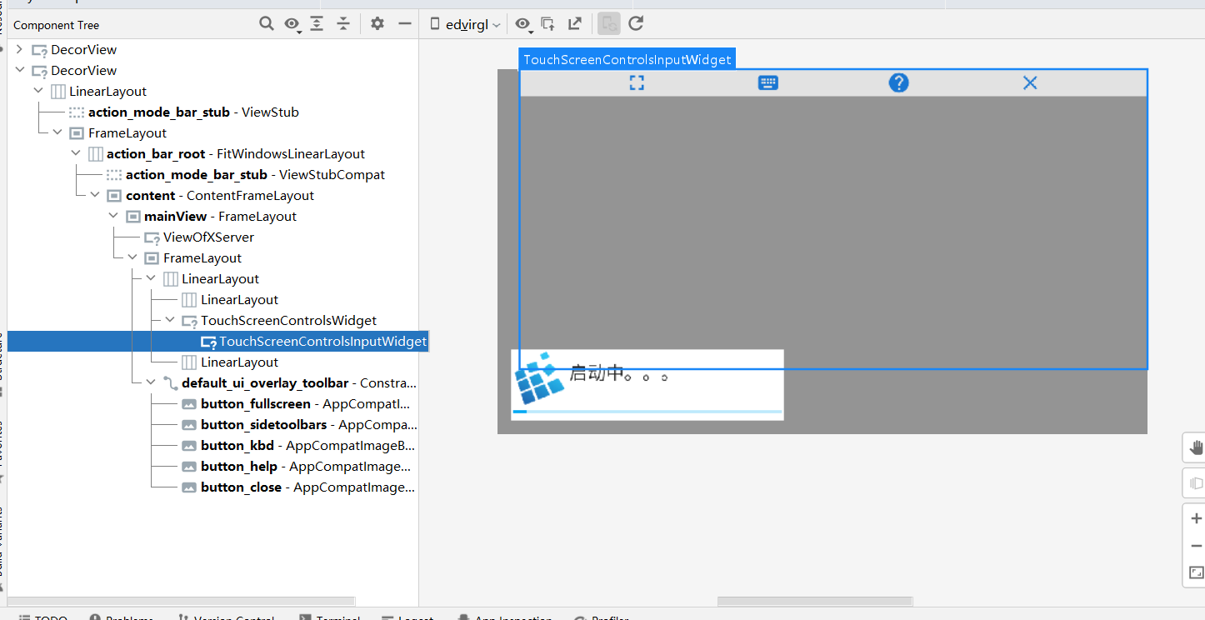
Task: Select action_mode_bar_stub - ViewStub row
Action: (x=193, y=112)
